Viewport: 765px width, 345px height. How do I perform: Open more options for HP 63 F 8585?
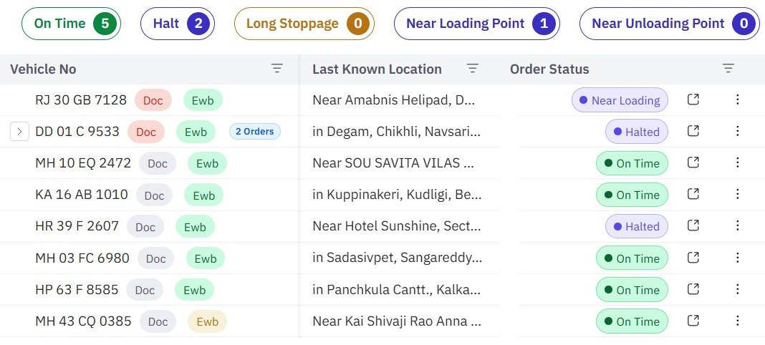737,289
